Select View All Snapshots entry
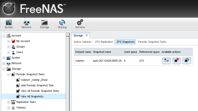 pyautogui.click(x=32, y=97)
